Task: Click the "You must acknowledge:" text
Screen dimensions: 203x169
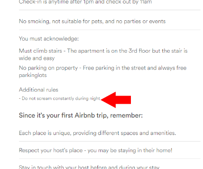Action: (49, 39)
